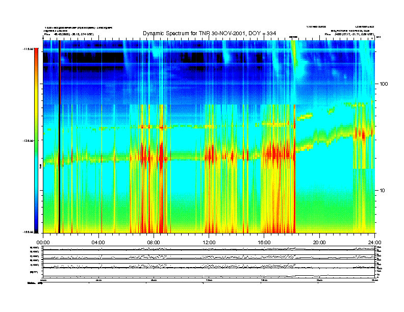This screenshot has width=404, height=312.
Task: Click the 24:00 time axis label
Action: click(374, 243)
